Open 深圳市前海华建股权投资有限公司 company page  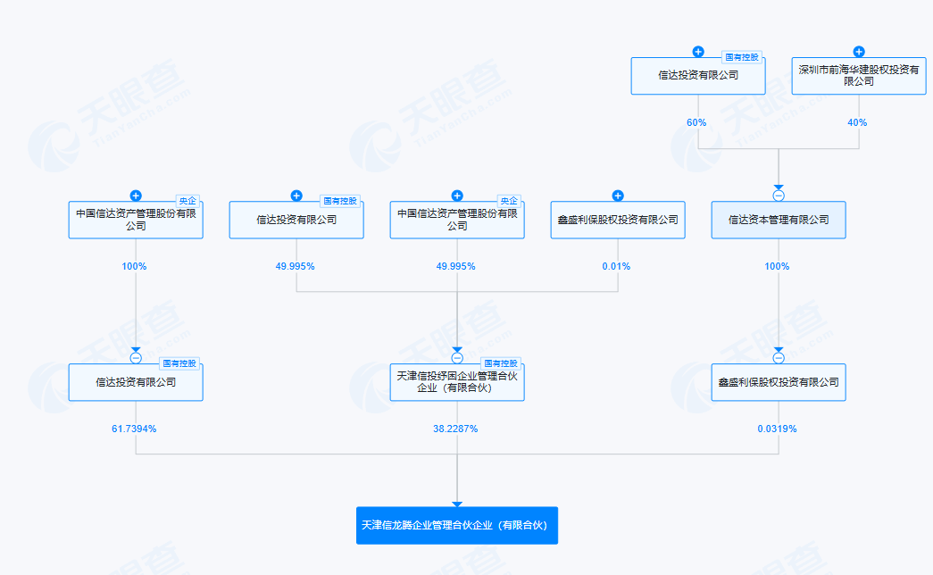[858, 76]
